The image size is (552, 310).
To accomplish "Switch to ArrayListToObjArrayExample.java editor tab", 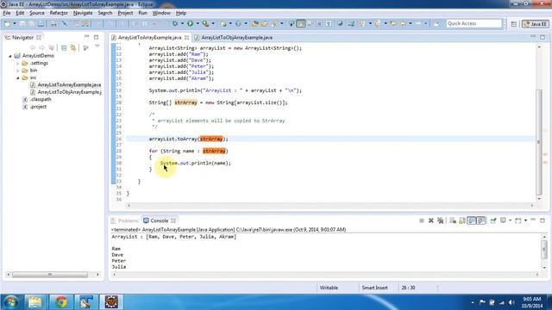I will tap(234, 37).
